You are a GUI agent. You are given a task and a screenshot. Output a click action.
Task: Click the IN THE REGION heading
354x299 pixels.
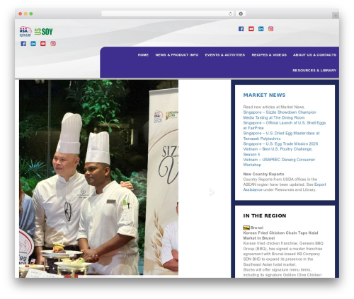click(x=265, y=216)
